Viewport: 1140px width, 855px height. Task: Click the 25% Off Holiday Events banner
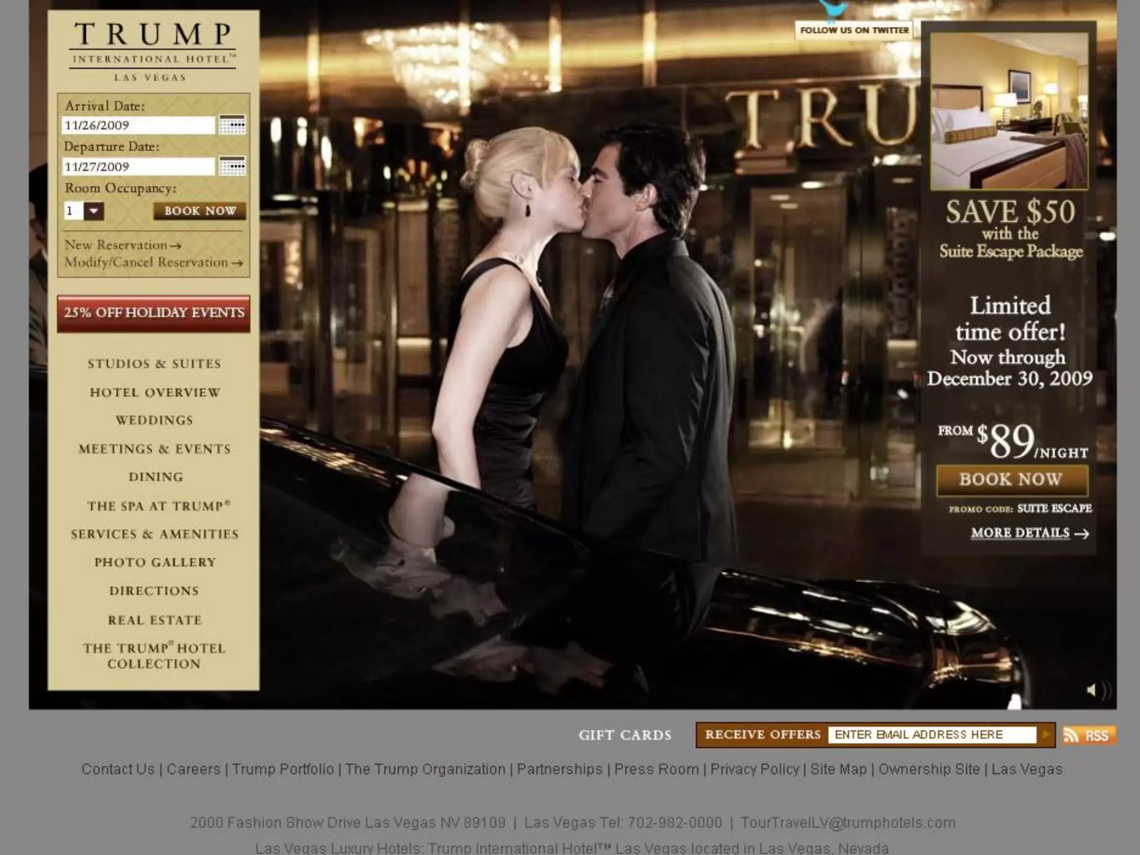pos(153,313)
